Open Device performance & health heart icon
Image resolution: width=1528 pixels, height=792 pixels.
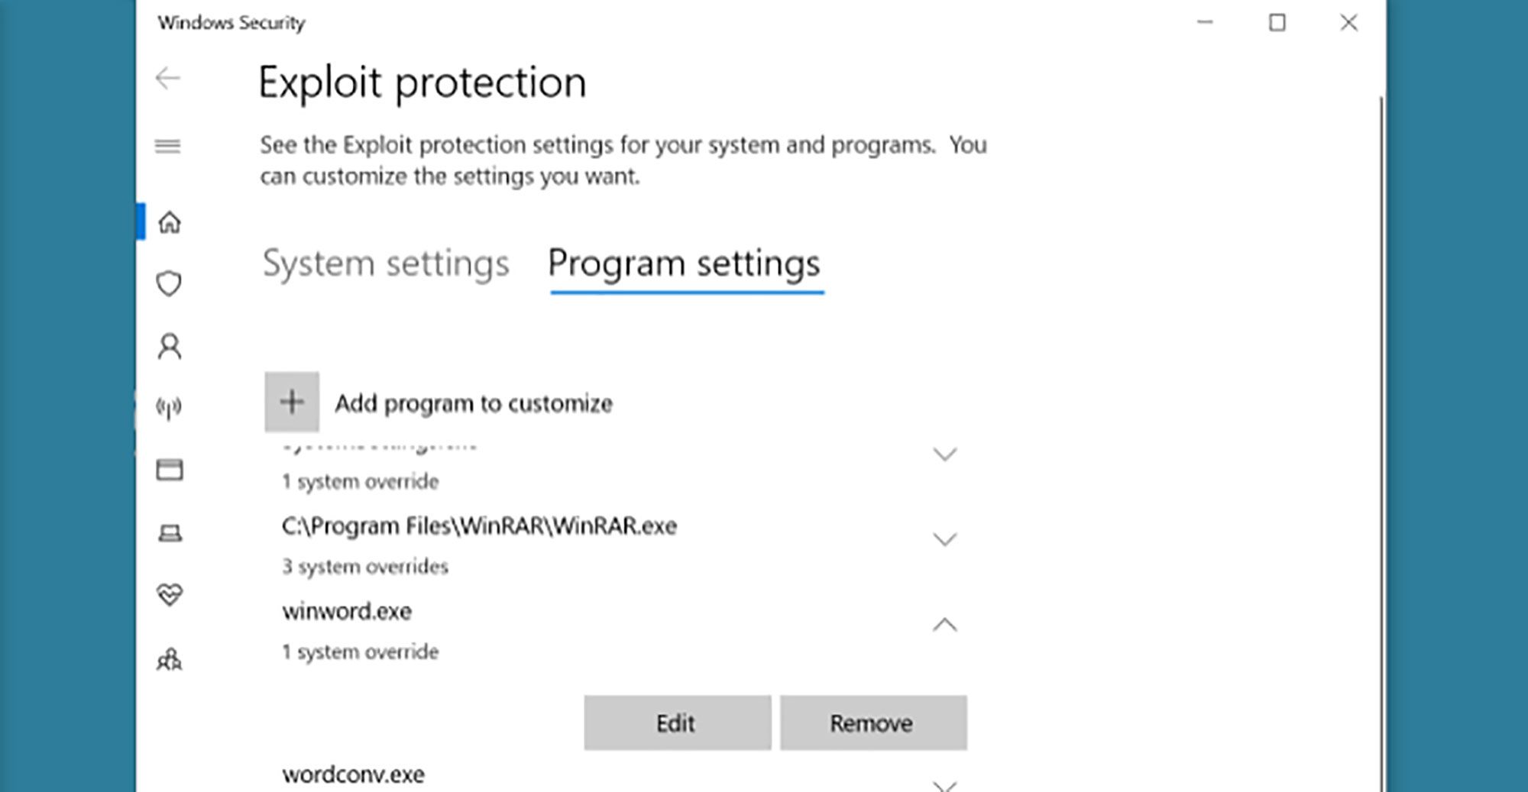170,594
